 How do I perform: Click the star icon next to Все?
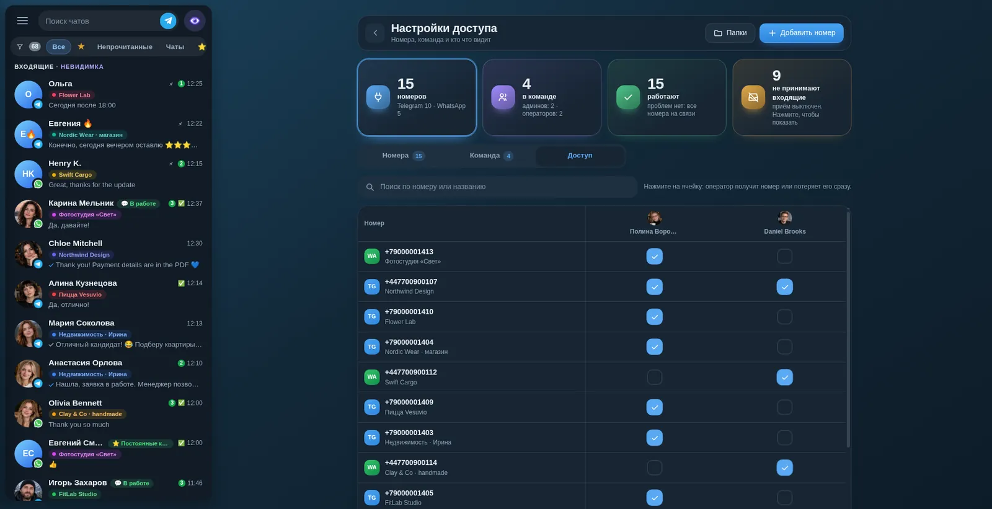click(x=81, y=46)
